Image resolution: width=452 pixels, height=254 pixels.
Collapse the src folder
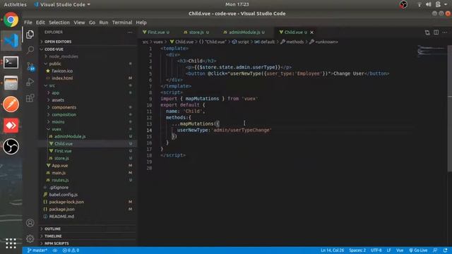tap(88, 85)
